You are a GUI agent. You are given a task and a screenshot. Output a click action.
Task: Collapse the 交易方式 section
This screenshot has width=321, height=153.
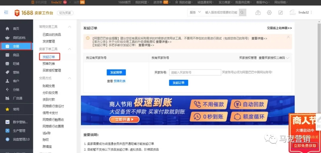[70, 78]
